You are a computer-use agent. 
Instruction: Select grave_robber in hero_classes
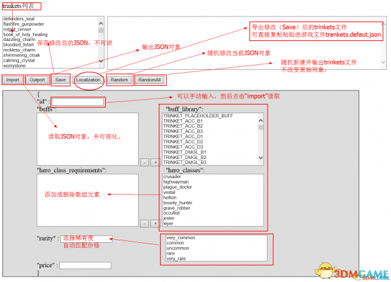coord(177,208)
